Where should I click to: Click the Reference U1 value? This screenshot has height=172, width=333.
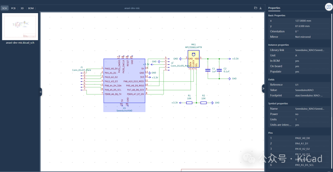click(x=297, y=85)
